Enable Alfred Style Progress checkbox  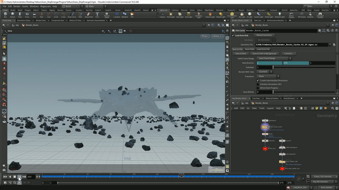[258, 88]
